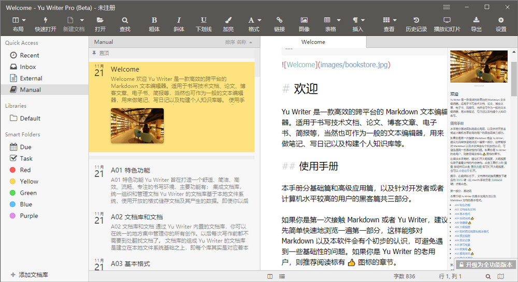Click the Export (导出) download icon
This screenshot has height=282, width=518.
pos(476,20)
